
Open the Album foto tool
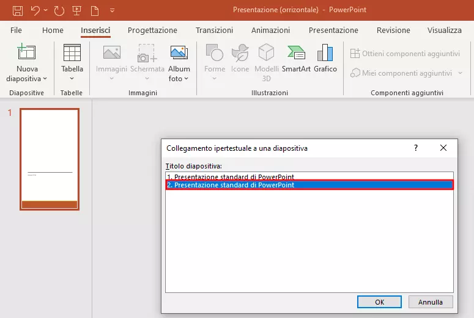[179, 63]
